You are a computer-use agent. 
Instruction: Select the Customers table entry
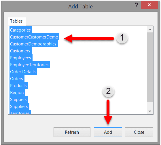(x=20, y=51)
